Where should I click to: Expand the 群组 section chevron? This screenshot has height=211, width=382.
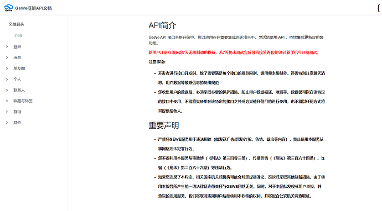7,112
